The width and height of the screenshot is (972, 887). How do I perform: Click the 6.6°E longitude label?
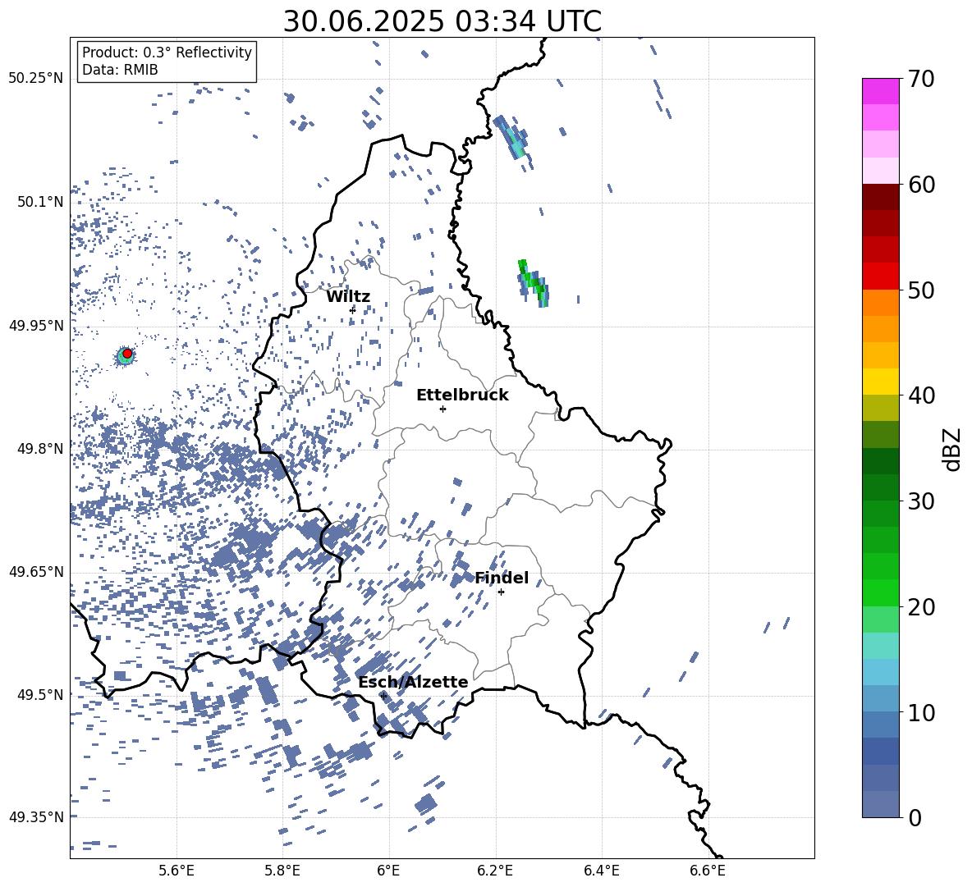click(708, 871)
